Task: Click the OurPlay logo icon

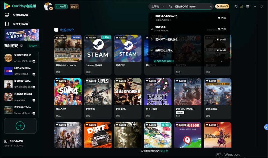Action: 7,6
